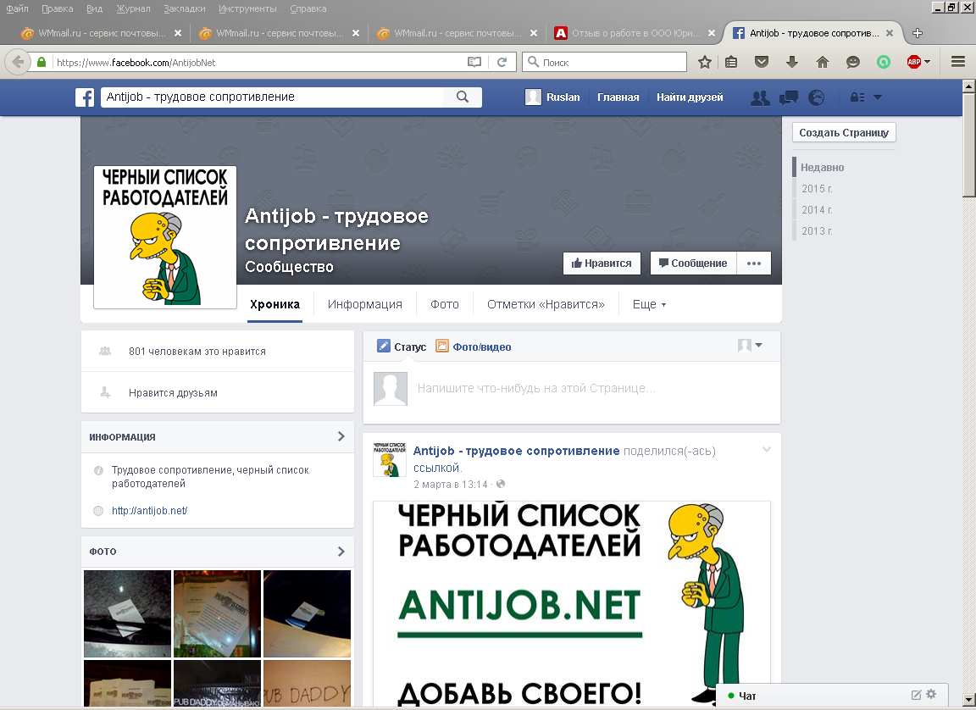
Task: Click the Ruslan profile avatar in header
Action: (x=533, y=97)
